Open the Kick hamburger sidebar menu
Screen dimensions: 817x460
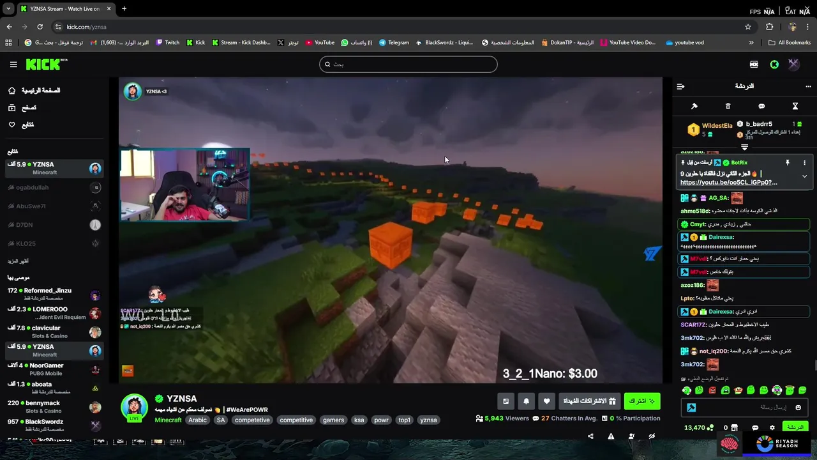click(13, 64)
